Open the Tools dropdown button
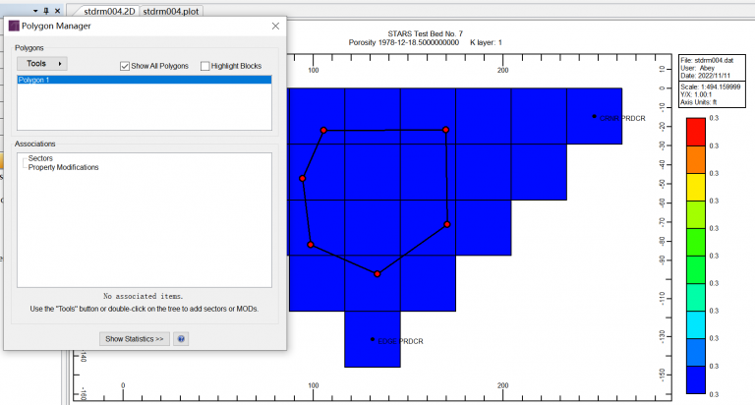 41,64
